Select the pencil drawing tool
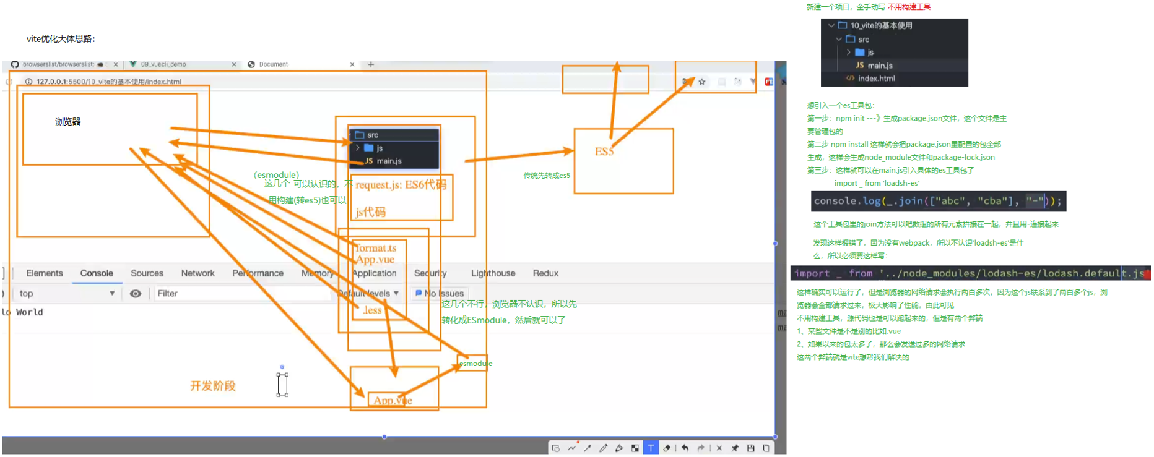The image size is (1154, 457). click(x=603, y=448)
